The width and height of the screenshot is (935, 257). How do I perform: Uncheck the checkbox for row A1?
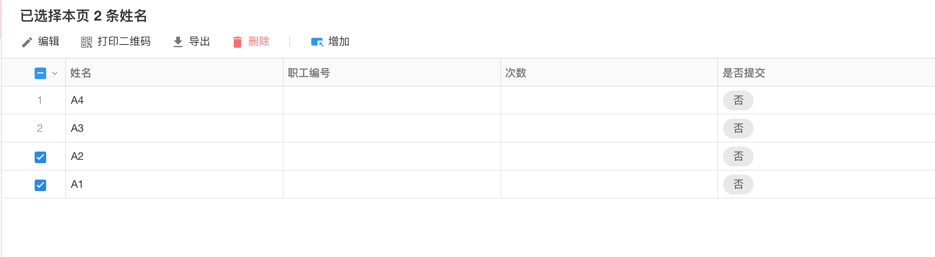pyautogui.click(x=40, y=185)
